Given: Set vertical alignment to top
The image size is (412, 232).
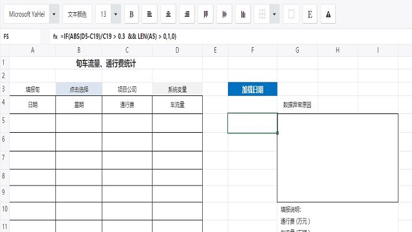Looking at the screenshot, I should tap(206, 14).
